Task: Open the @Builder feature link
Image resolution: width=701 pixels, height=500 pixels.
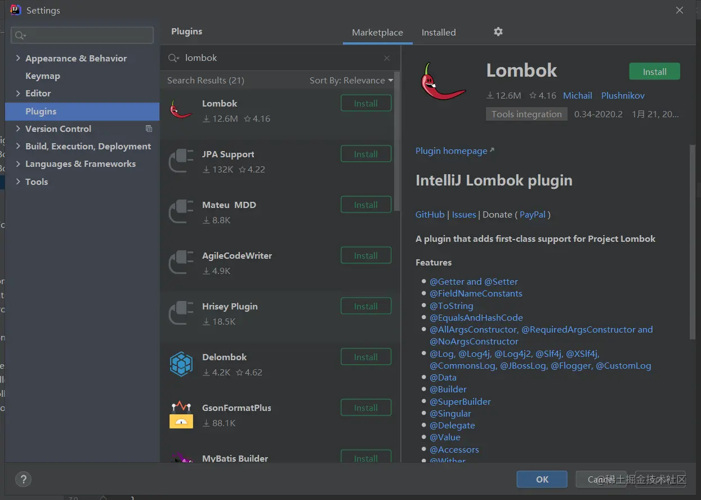Action: coord(448,390)
